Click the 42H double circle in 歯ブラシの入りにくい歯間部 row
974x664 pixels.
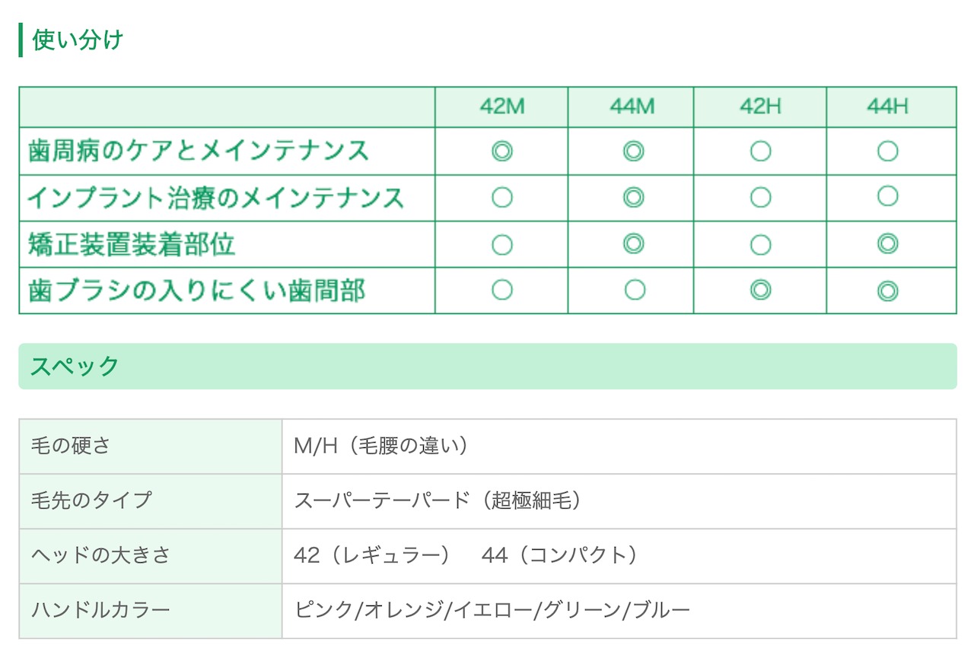point(760,290)
